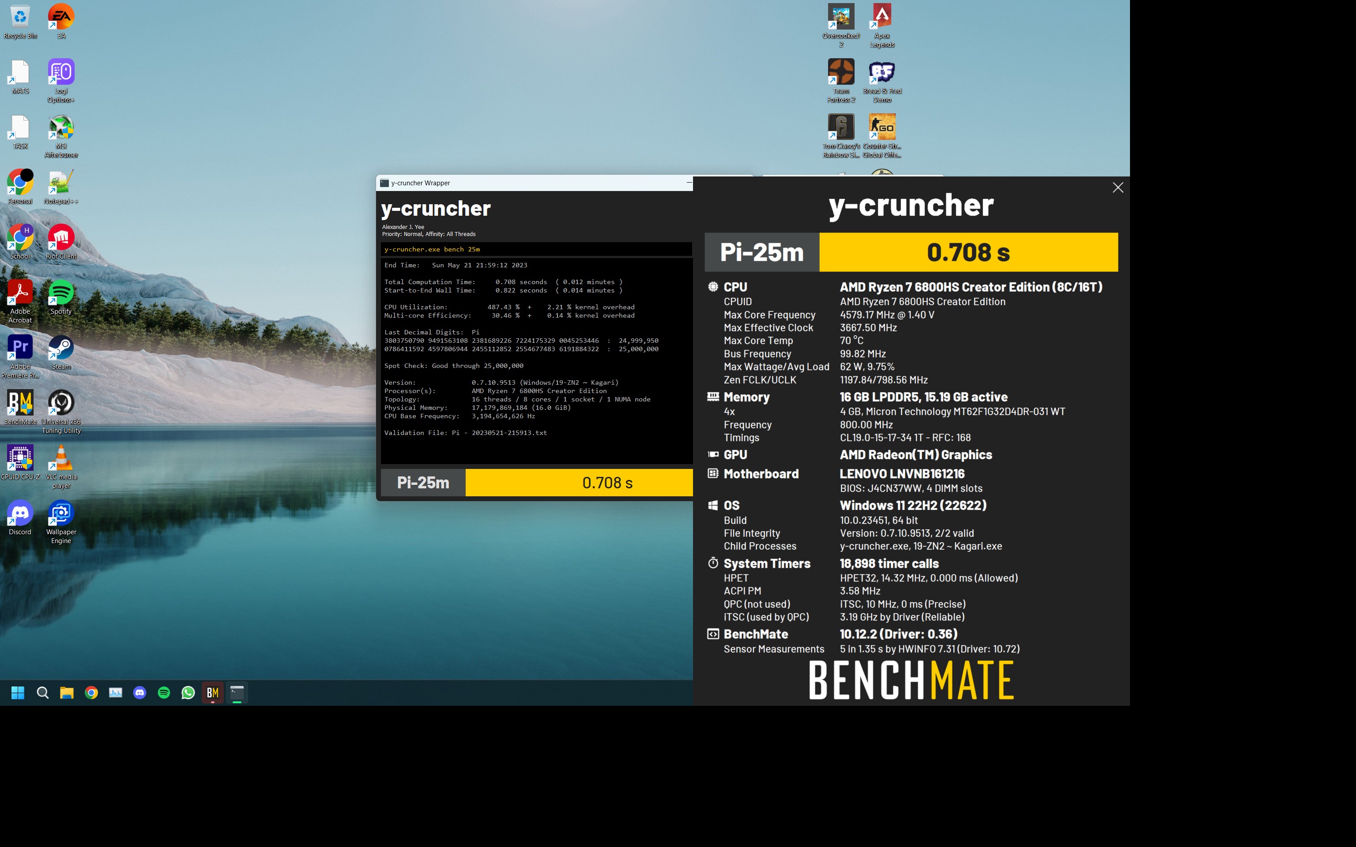The height and width of the screenshot is (847, 1356).
Task: Launch Notepad++ from desktop
Action: pos(61,187)
